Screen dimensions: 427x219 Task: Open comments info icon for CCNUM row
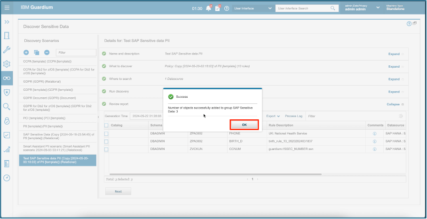tap(374, 149)
